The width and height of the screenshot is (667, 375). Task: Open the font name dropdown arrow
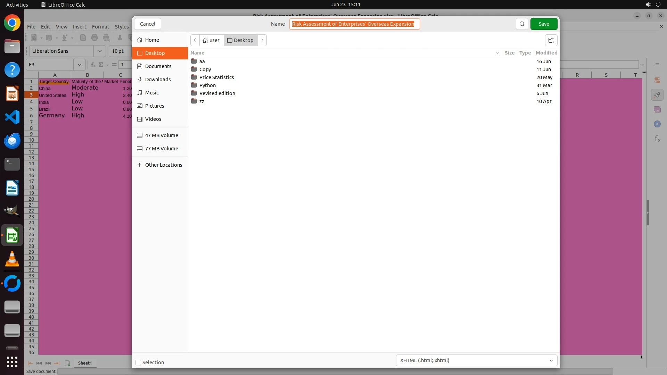[x=100, y=51]
